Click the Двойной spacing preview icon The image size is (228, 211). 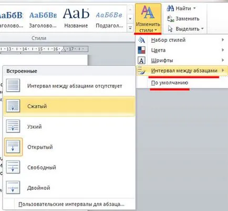coord(13,188)
